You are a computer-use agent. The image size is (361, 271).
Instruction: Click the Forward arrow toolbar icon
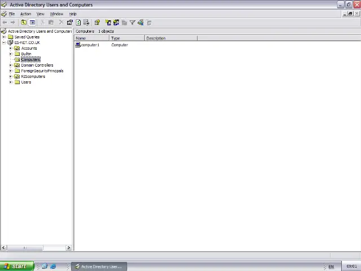[13, 23]
